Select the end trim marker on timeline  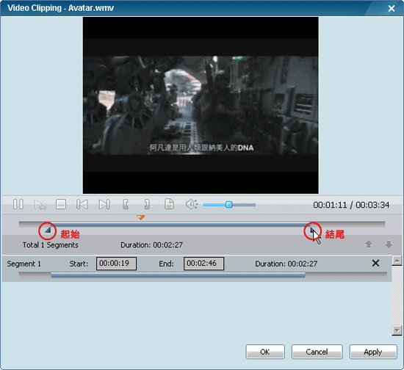pos(312,230)
